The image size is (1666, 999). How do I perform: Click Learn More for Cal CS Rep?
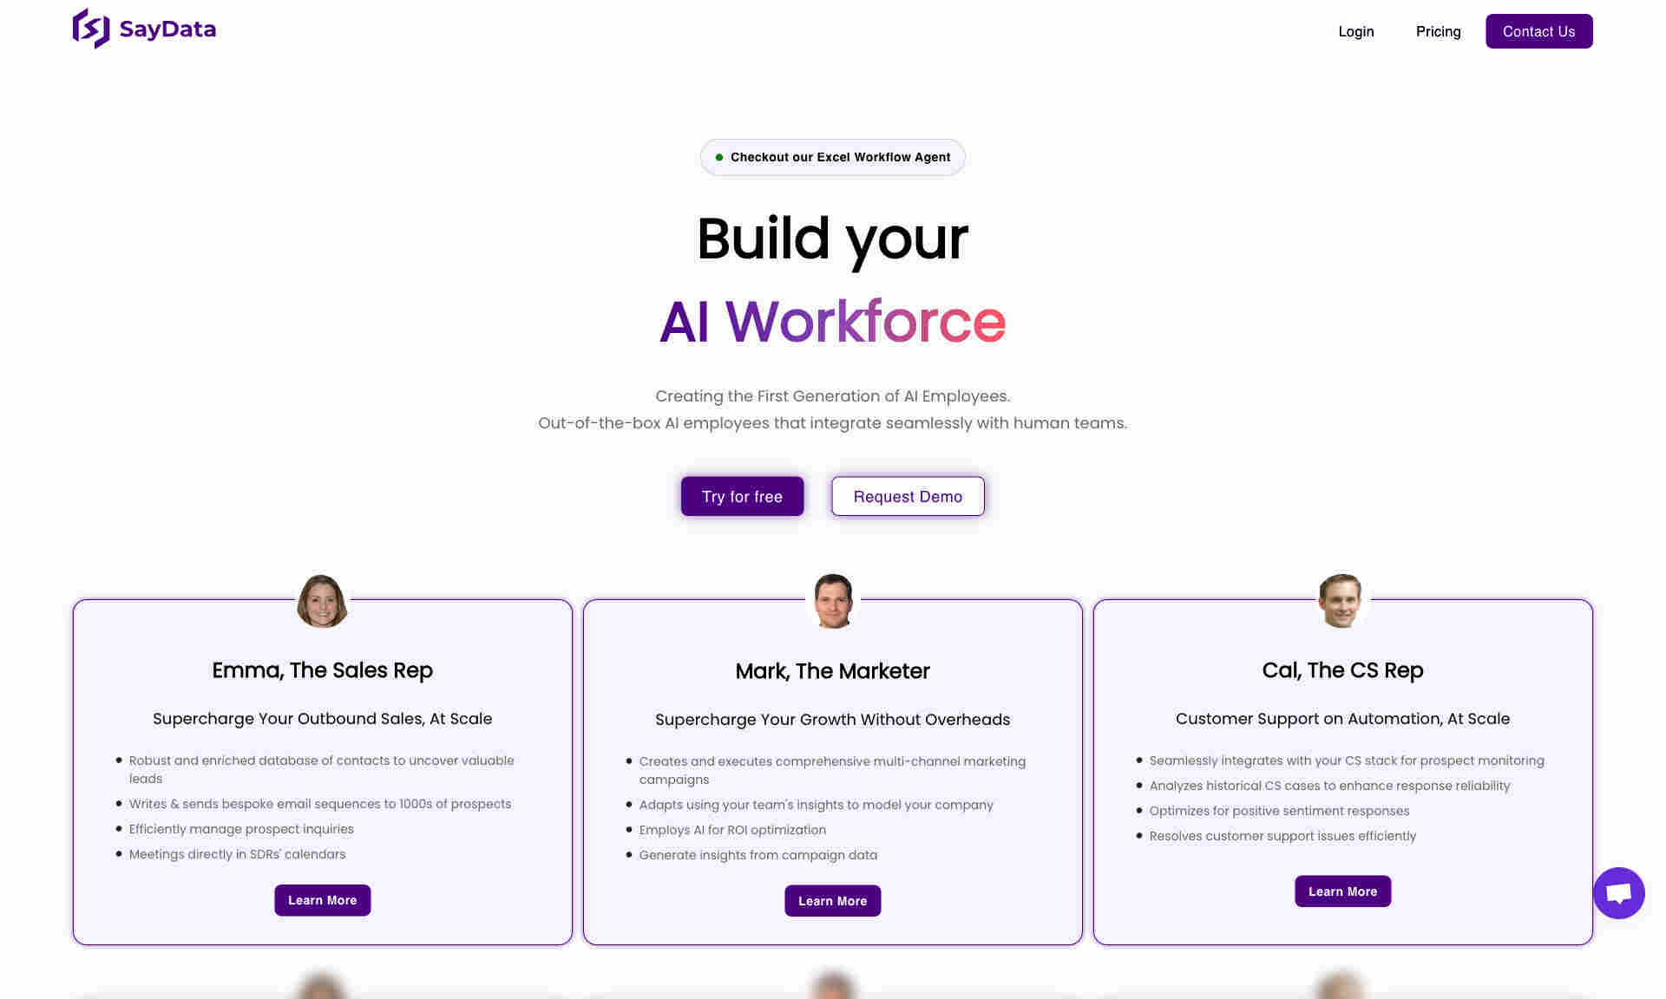tap(1342, 891)
